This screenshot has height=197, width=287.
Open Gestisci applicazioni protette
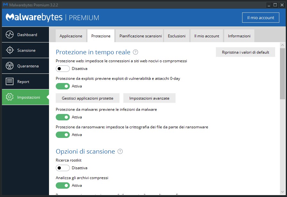(x=87, y=98)
